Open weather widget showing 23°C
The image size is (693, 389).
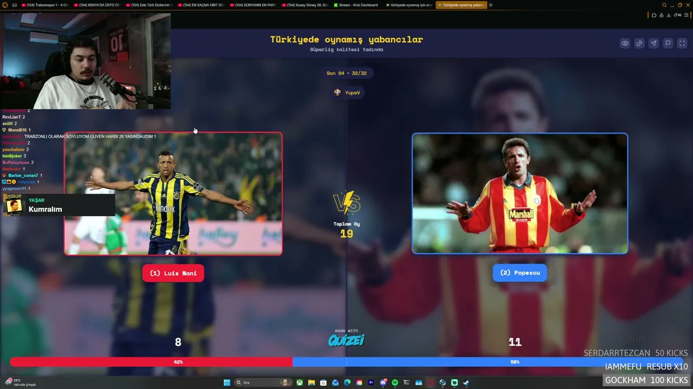click(21, 383)
